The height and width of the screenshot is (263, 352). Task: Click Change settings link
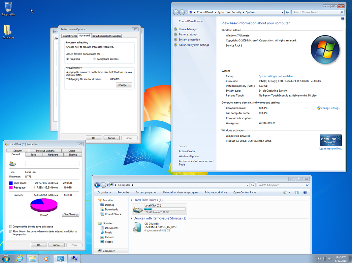click(330, 108)
